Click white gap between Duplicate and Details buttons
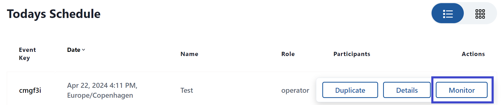Image resolution: width=501 pixels, height=105 pixels. pyautogui.click(x=380, y=90)
